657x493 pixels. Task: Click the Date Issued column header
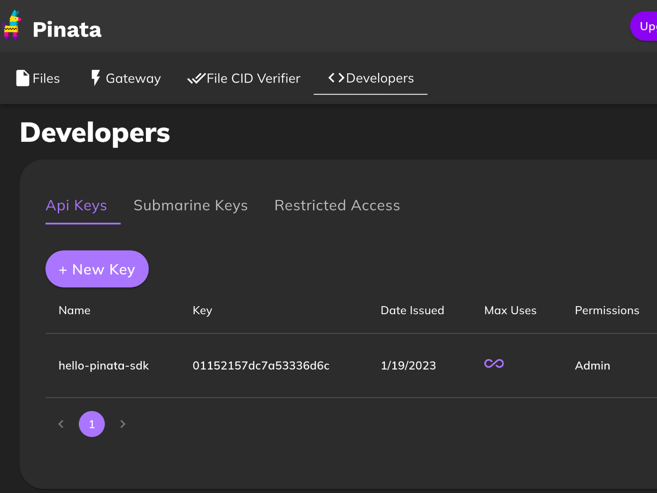(x=413, y=310)
